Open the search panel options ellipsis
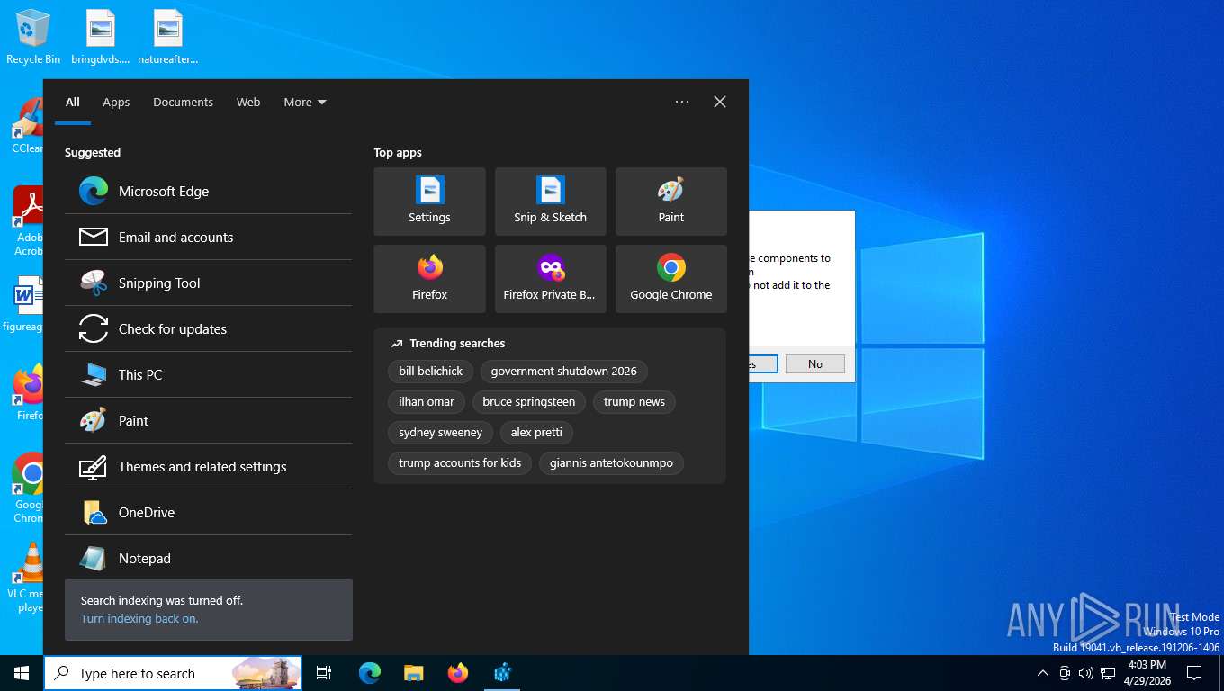This screenshot has width=1224, height=691. tap(682, 102)
